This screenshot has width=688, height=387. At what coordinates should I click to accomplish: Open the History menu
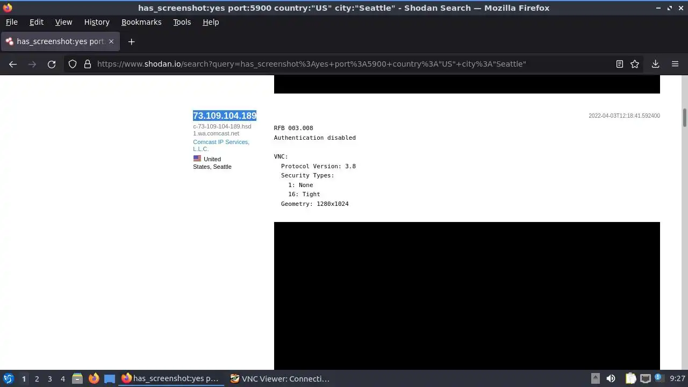[97, 22]
